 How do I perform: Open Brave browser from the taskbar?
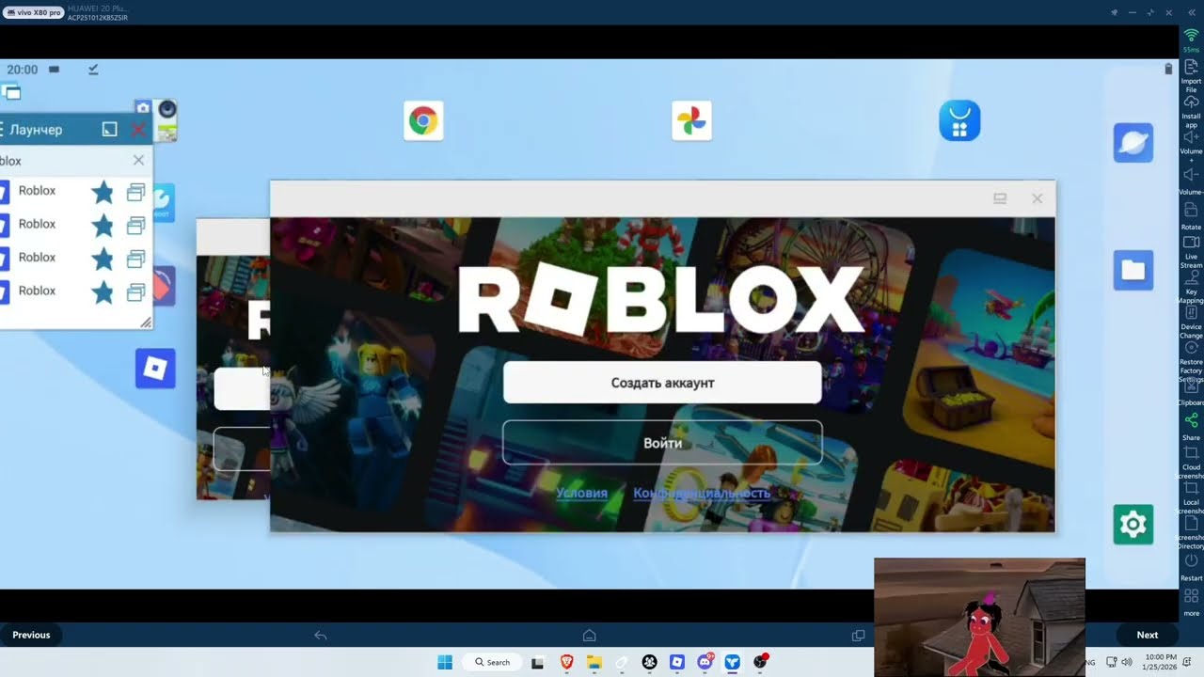[567, 662]
